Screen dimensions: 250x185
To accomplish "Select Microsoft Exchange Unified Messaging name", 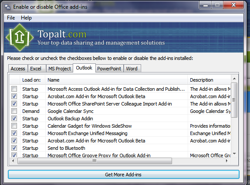I will pos(88,133).
